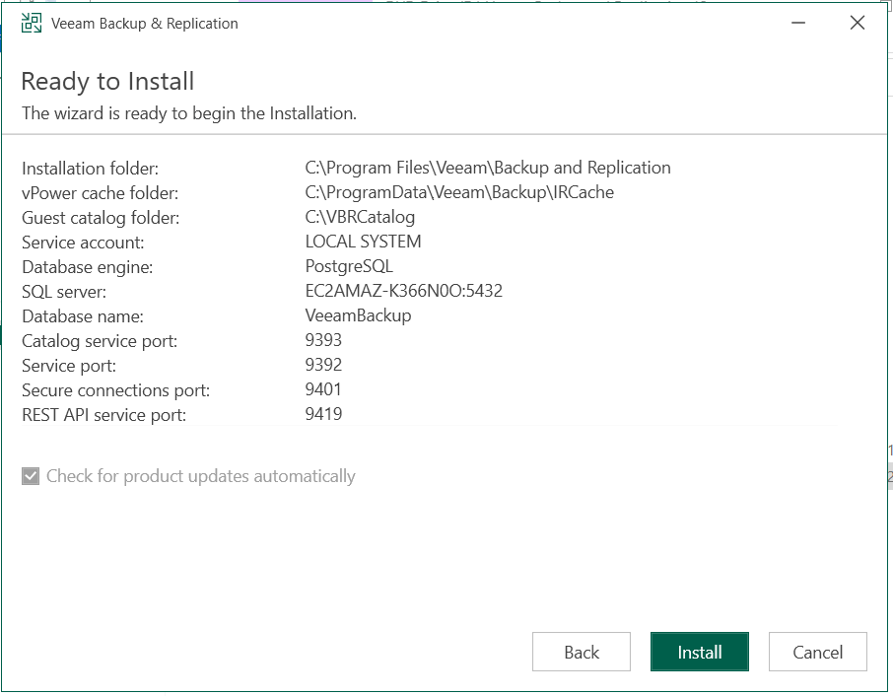Click the Install button to begin installation
The width and height of the screenshot is (893, 696).
(x=699, y=652)
